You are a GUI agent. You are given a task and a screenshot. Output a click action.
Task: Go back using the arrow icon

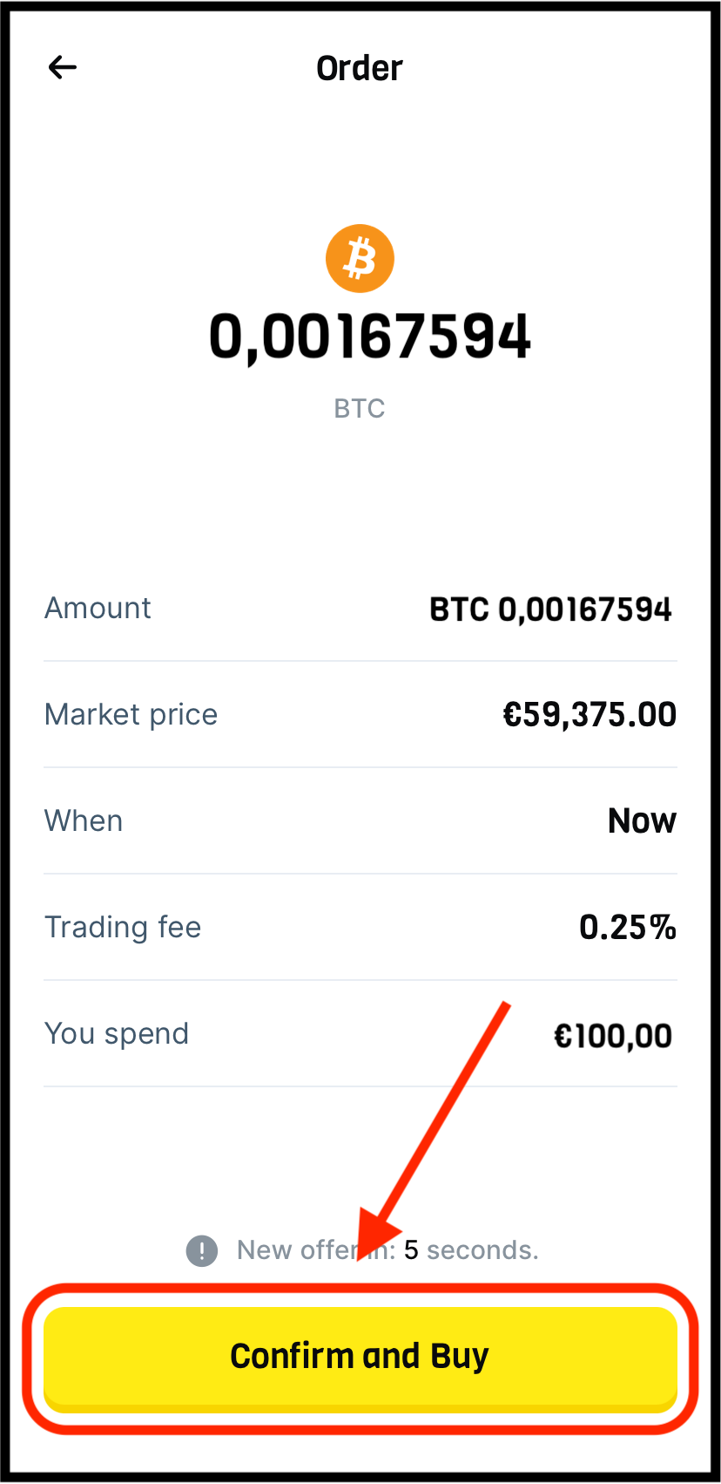tap(63, 67)
